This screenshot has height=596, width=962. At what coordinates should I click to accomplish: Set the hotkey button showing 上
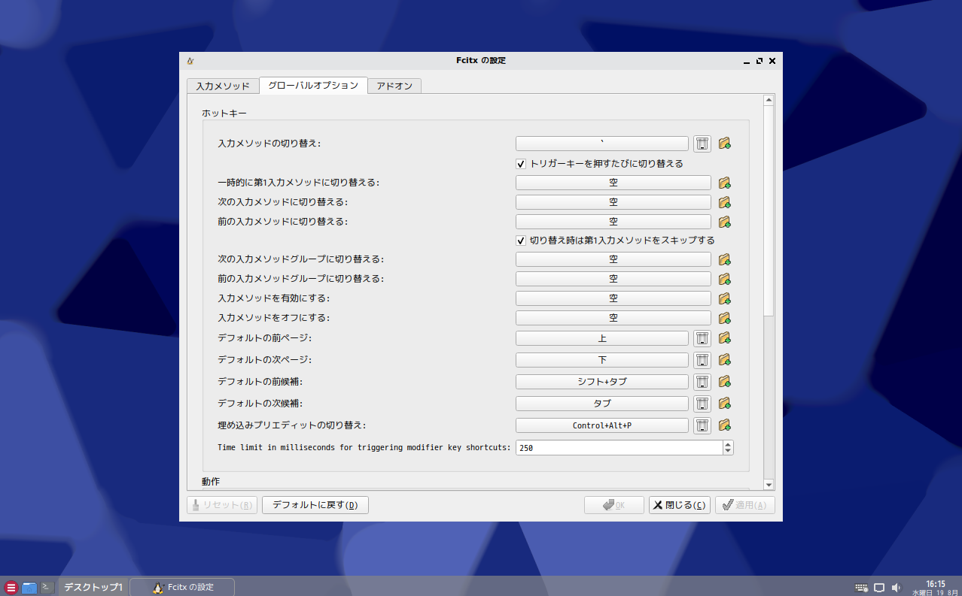point(602,338)
